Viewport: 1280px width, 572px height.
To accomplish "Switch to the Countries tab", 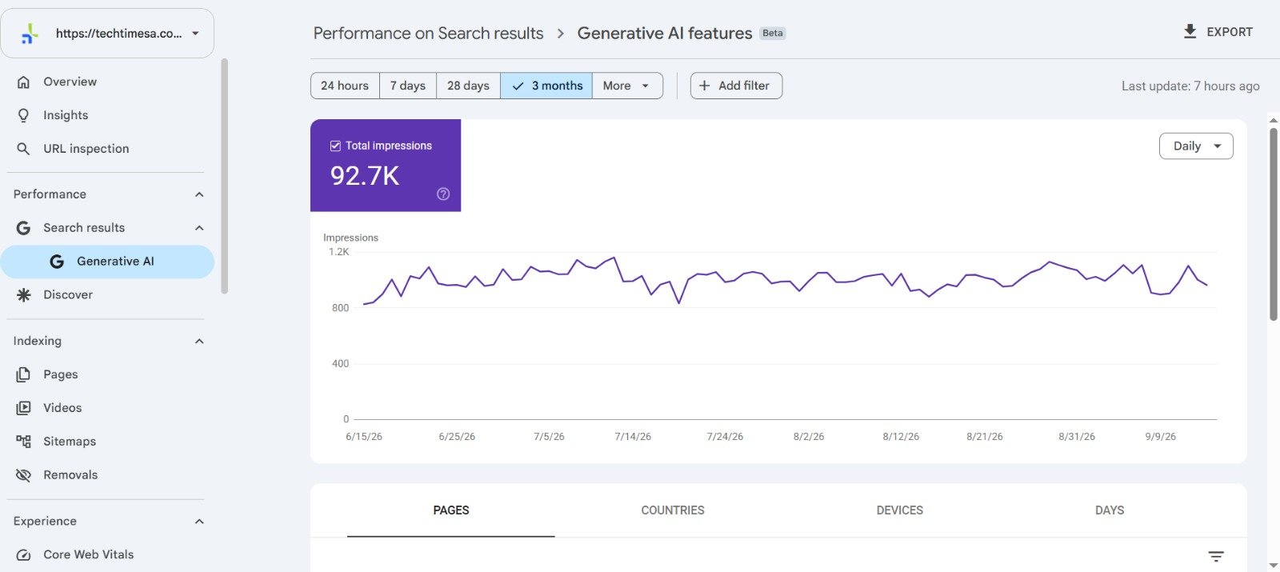I will pos(673,510).
